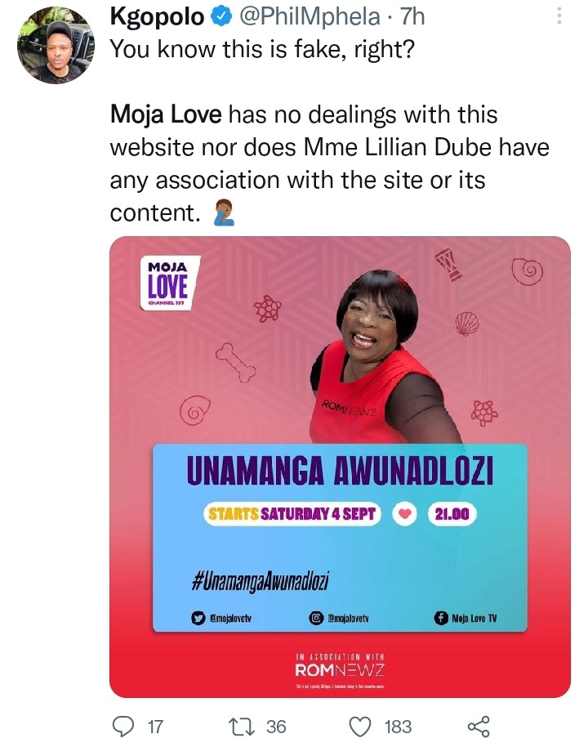Click the #UnamangaAwunadlozi hashtag on the poster
Viewport: 588px width, 756px height.
(x=261, y=580)
